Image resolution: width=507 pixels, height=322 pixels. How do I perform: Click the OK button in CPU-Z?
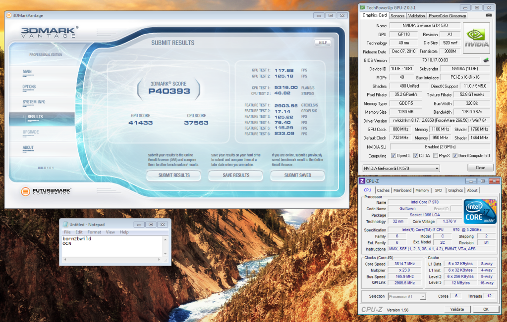pos(486,309)
